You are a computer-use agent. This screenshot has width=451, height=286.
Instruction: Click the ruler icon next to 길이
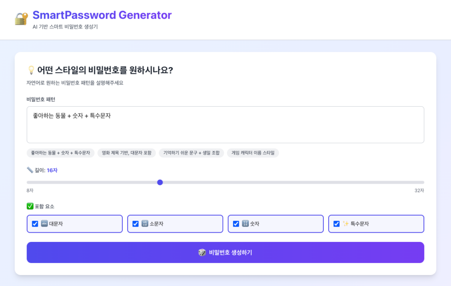click(30, 170)
